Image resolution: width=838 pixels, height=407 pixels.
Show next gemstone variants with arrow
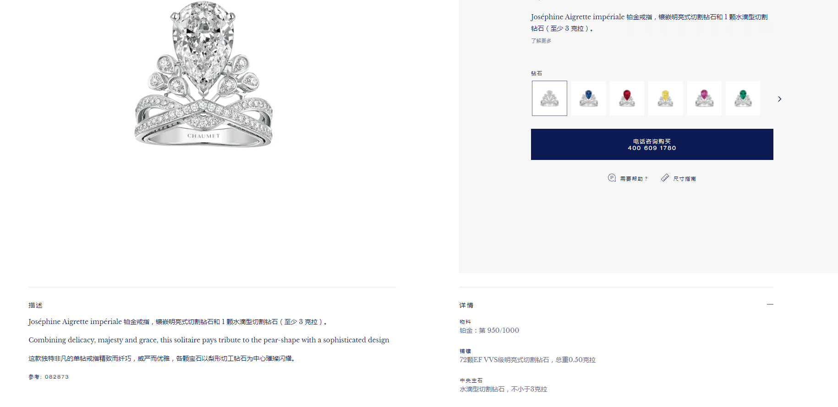(779, 99)
